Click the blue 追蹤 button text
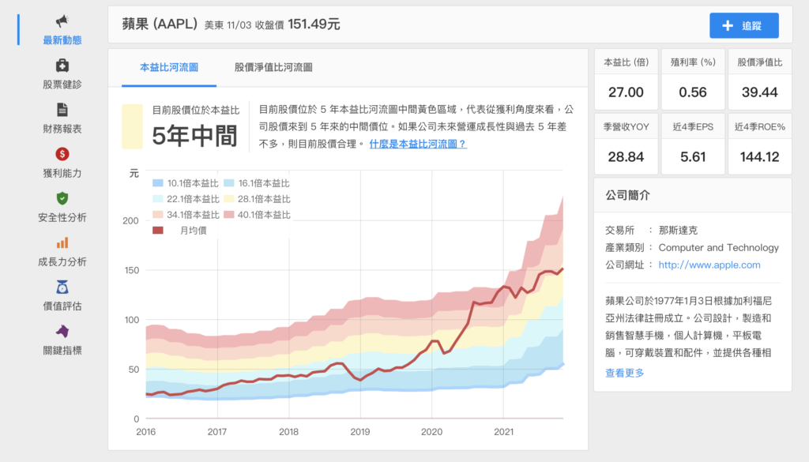The height and width of the screenshot is (462, 809). tap(752, 26)
